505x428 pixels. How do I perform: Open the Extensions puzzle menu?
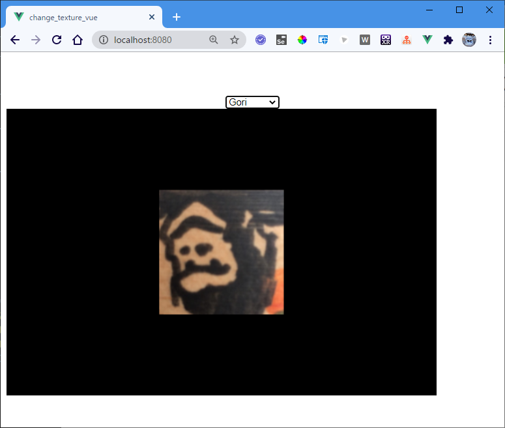pos(448,40)
